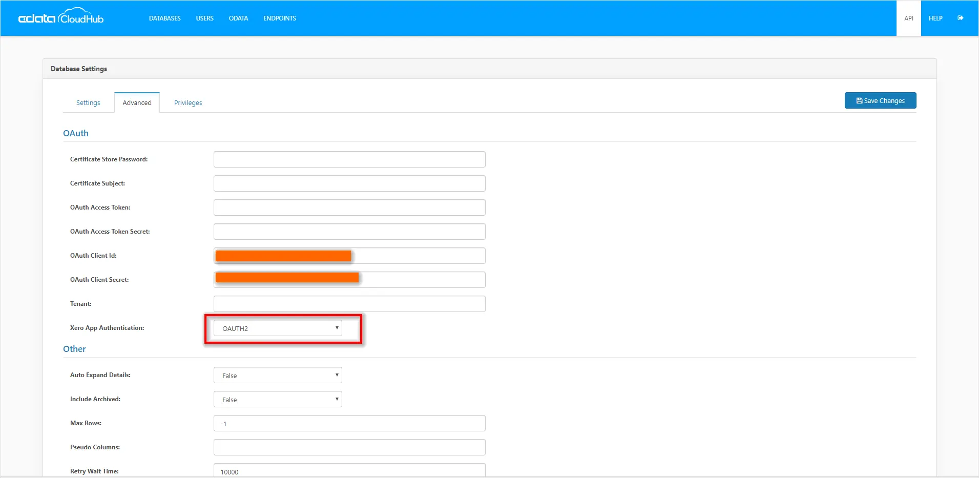Image resolution: width=979 pixels, height=478 pixels.
Task: Open the Include Archived dropdown
Action: point(336,399)
